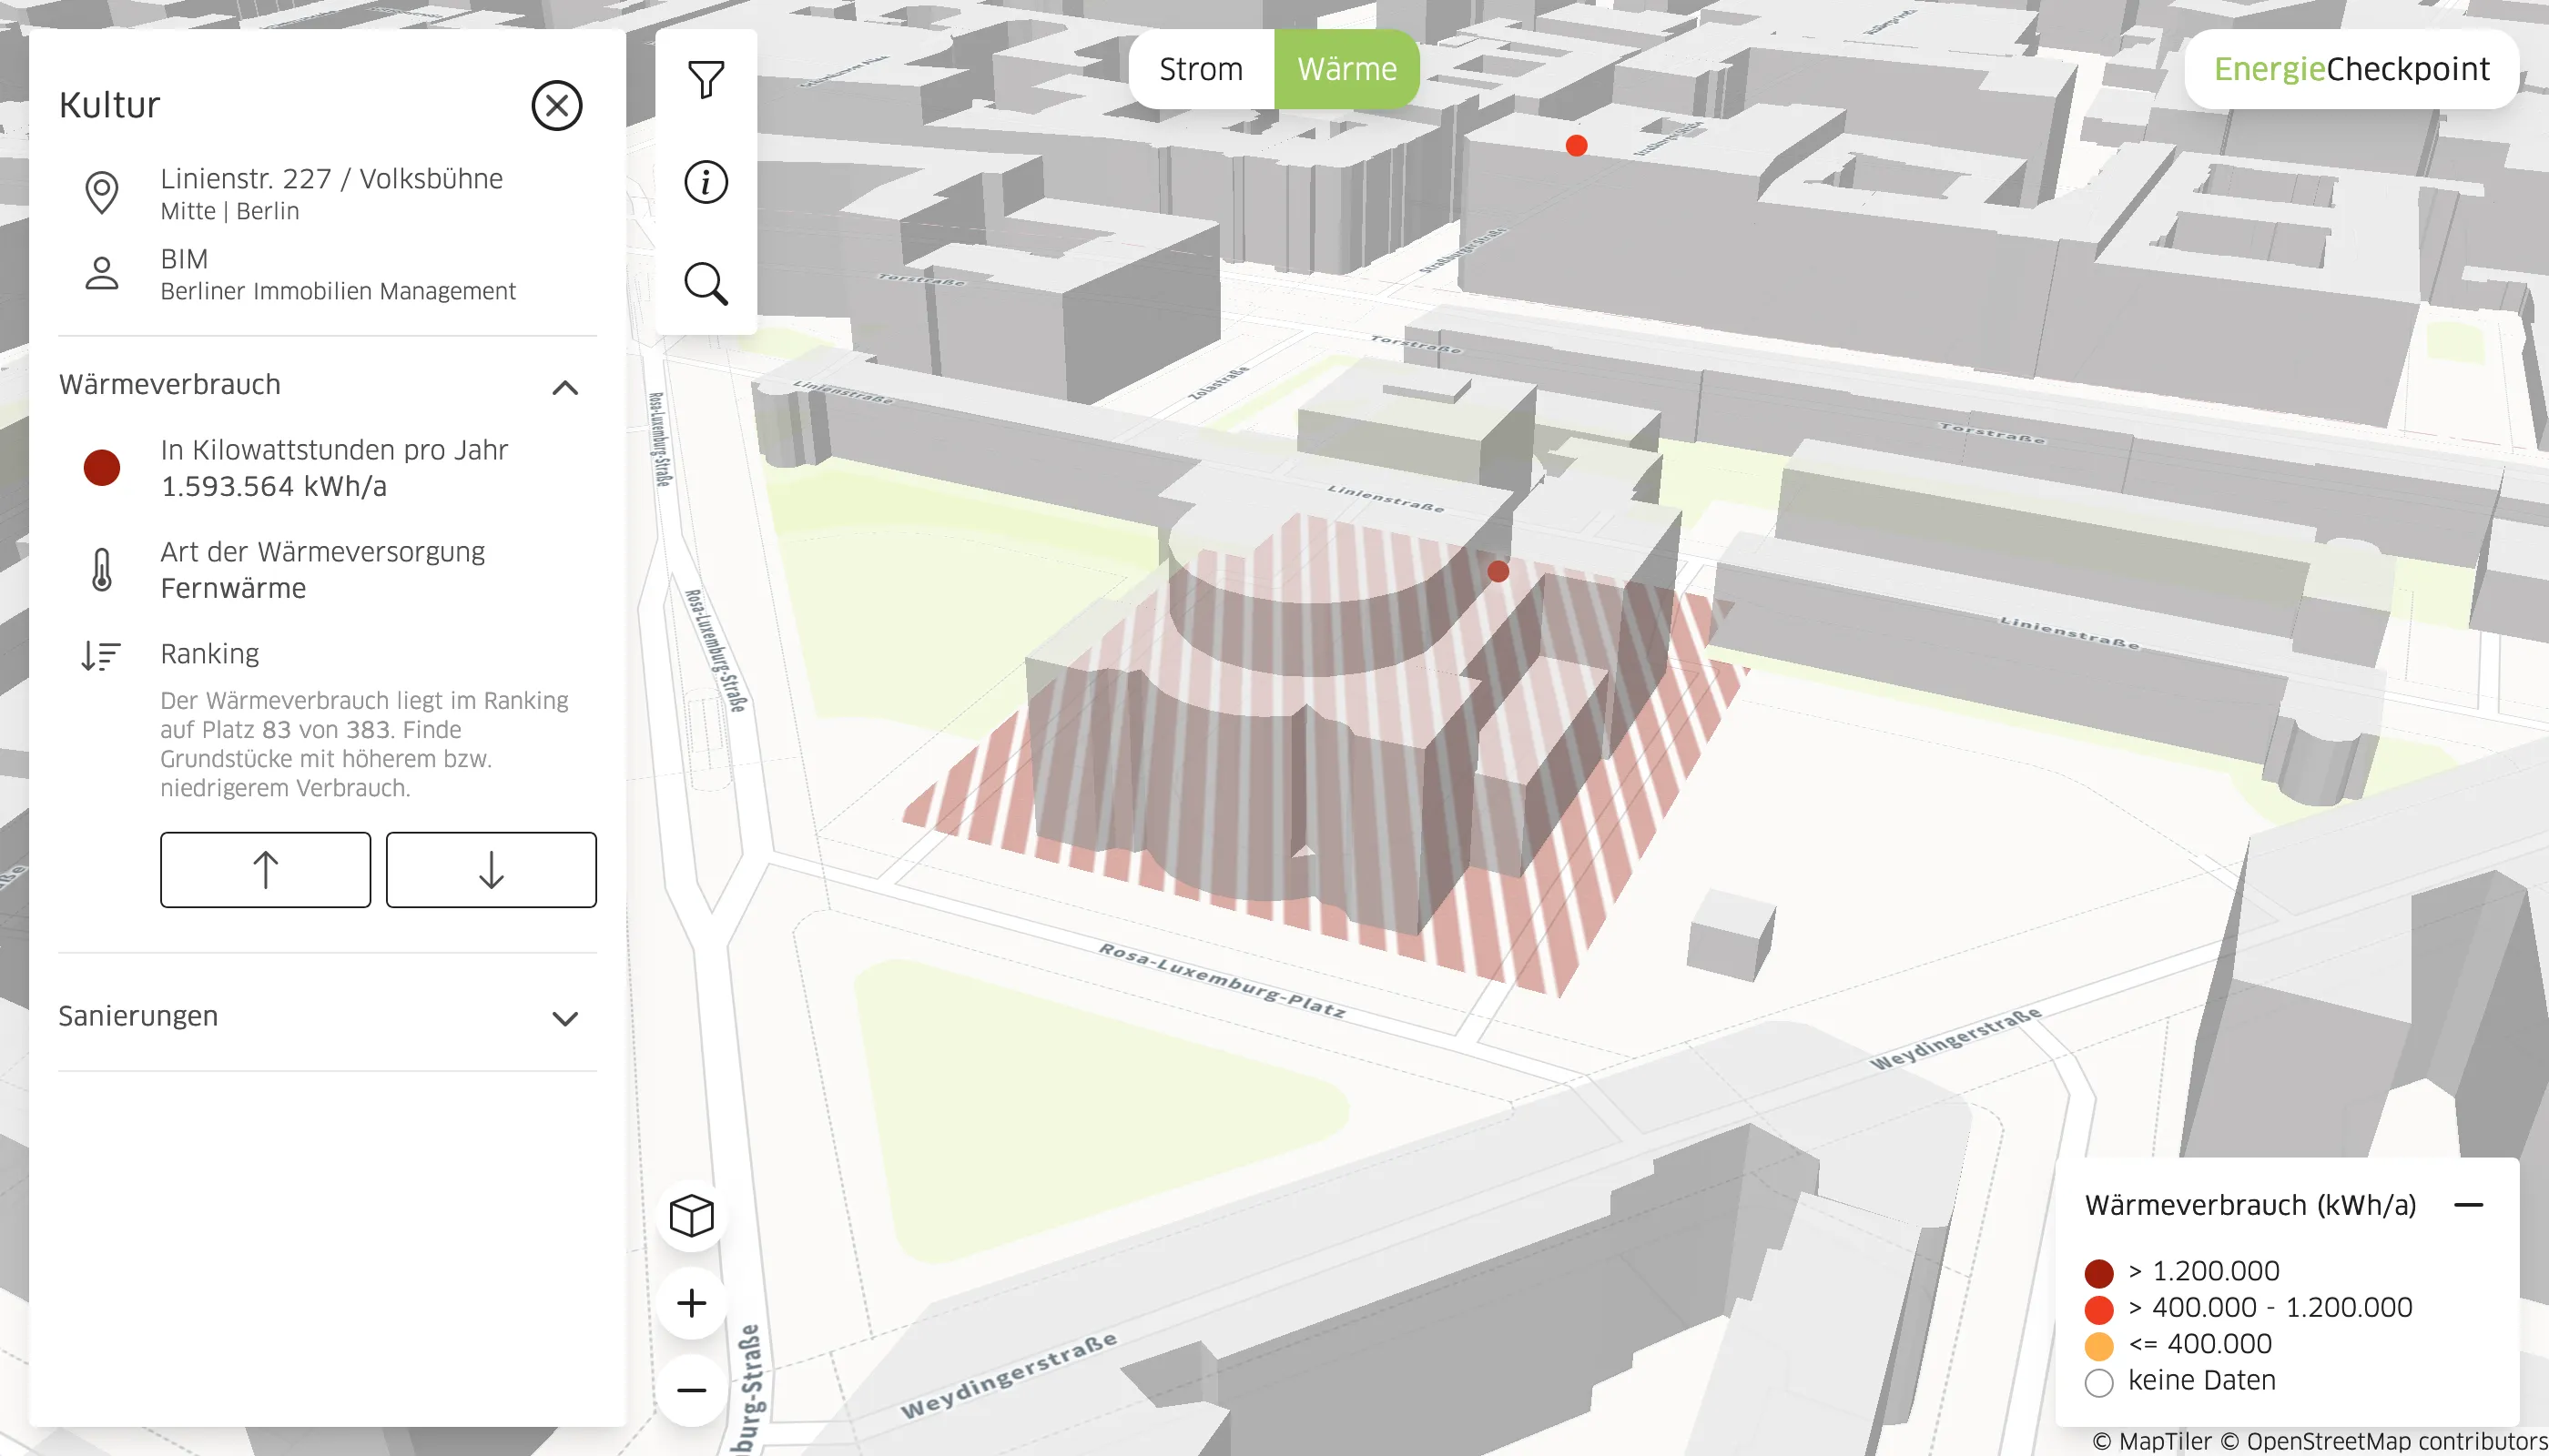Expand the Sanierungen section

pos(565,1017)
